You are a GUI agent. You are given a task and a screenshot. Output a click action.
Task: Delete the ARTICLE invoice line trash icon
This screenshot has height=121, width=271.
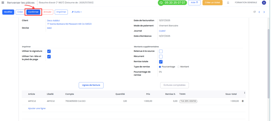(243, 101)
